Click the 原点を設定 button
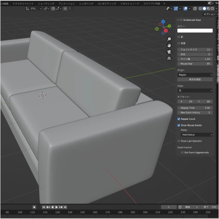Screen dimensions: 219x219 coord(195,80)
